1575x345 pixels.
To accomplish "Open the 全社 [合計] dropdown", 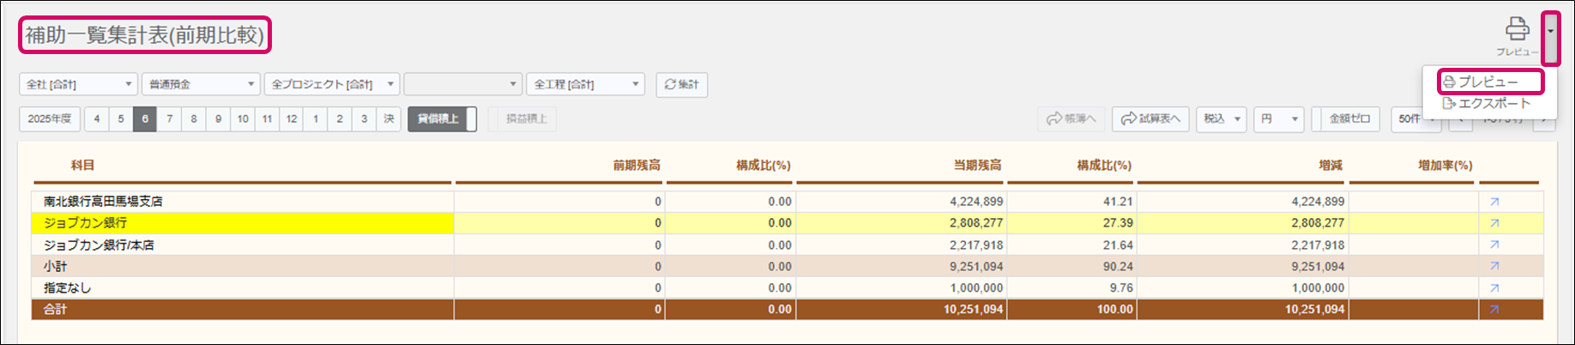I will [78, 84].
